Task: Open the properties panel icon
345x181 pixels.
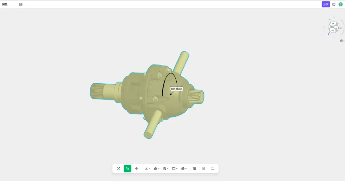Action: point(203,169)
